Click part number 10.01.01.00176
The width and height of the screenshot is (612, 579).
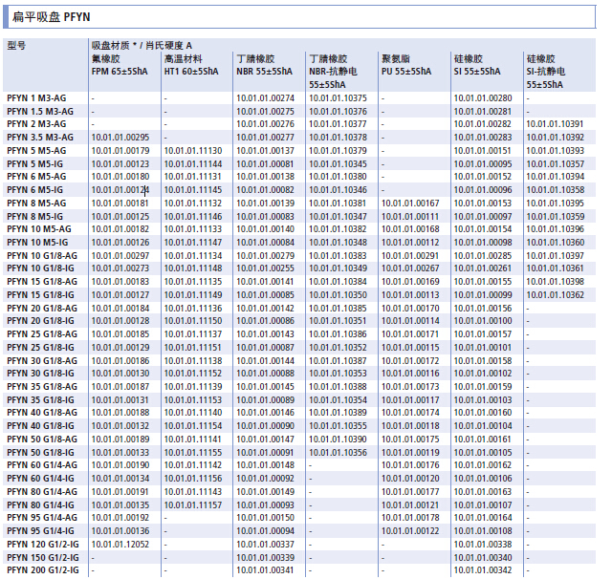pyautogui.click(x=410, y=465)
